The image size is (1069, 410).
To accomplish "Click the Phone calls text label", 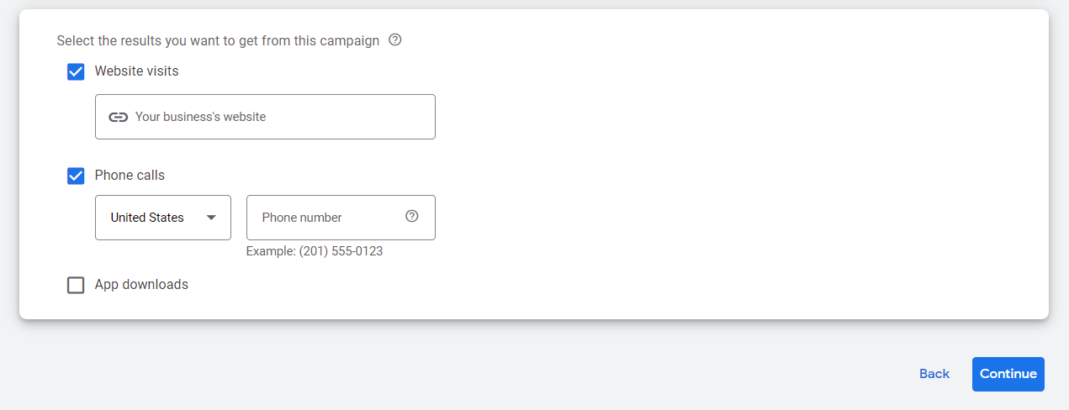I will click(130, 176).
